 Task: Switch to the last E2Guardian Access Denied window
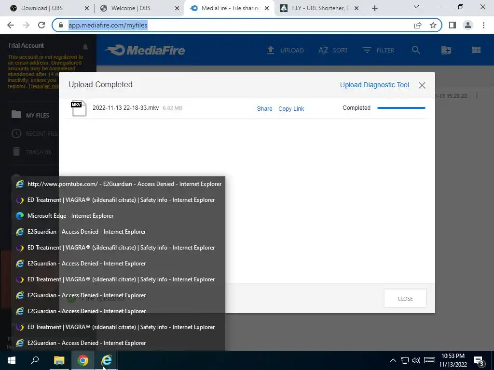tap(119, 343)
